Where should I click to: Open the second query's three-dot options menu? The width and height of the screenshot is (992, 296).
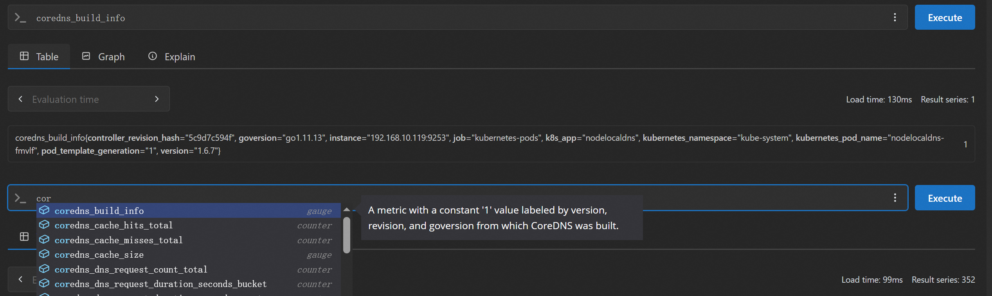click(895, 198)
